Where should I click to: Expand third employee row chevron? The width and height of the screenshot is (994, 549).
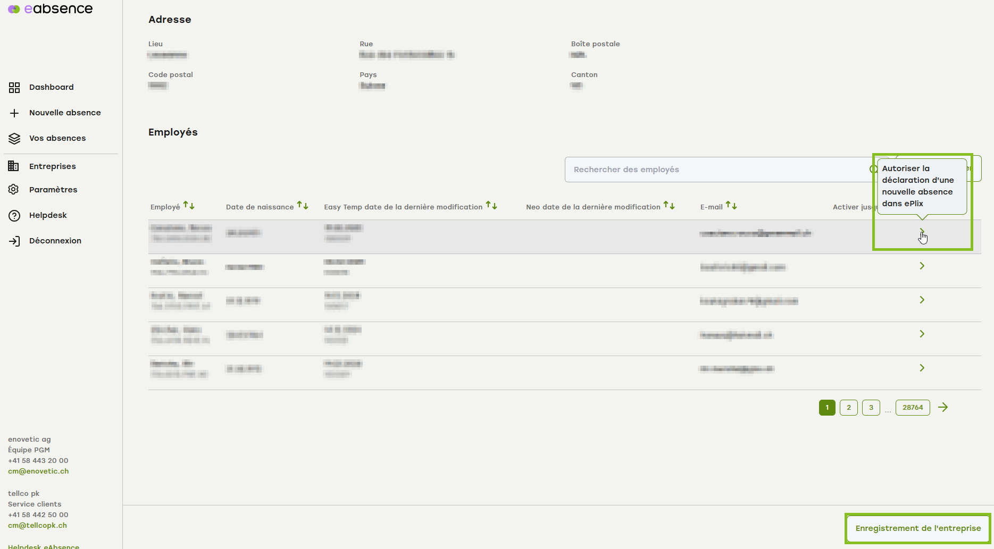pyautogui.click(x=922, y=300)
